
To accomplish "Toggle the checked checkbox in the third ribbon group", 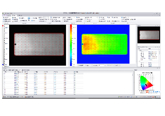I will 51,19.
